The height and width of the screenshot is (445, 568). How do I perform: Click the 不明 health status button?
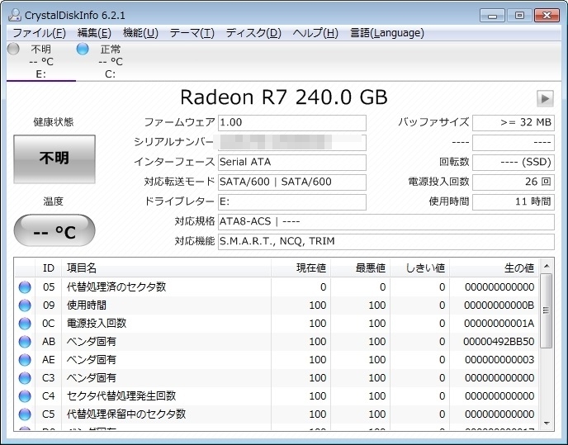point(54,159)
